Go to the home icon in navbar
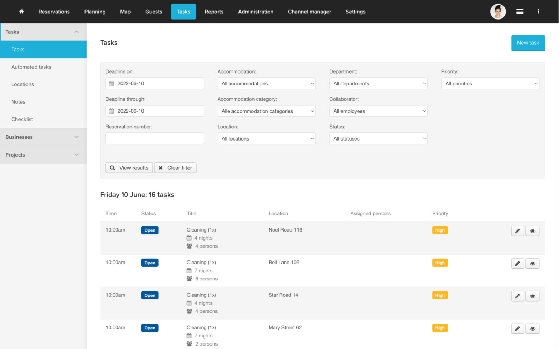 (x=21, y=12)
